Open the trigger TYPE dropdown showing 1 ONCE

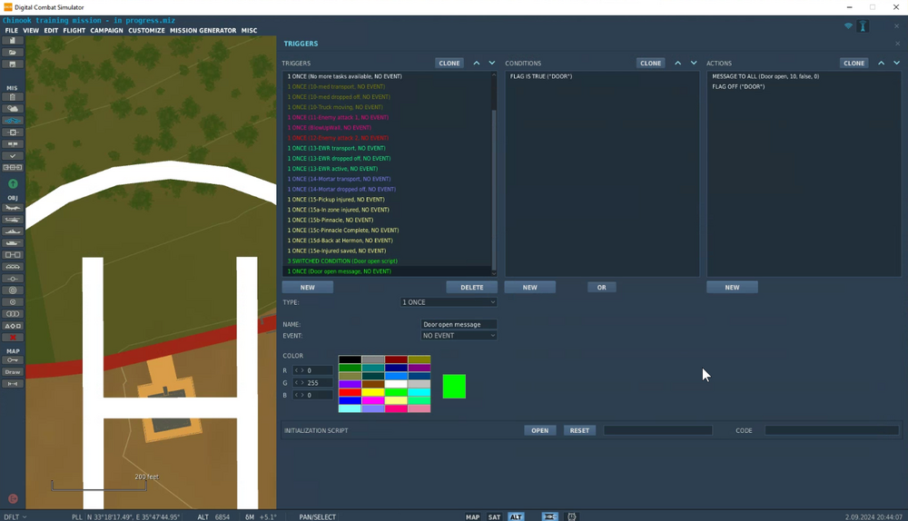coord(449,302)
